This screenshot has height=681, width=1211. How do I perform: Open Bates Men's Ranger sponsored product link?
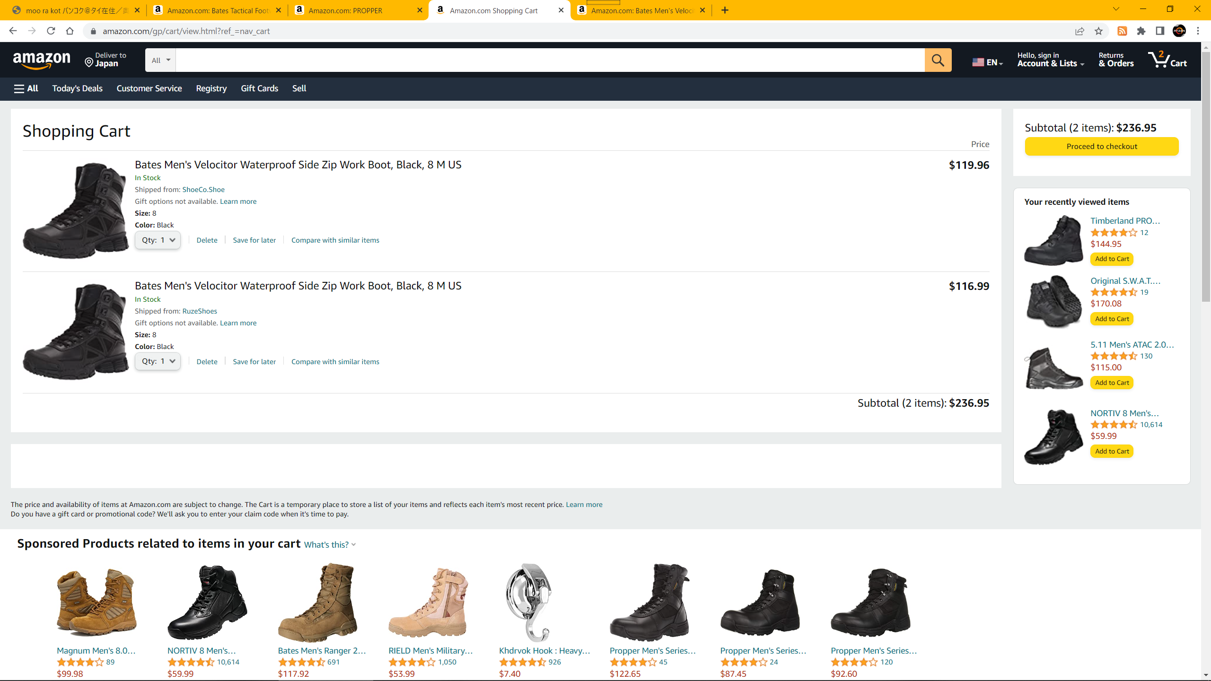coord(322,651)
